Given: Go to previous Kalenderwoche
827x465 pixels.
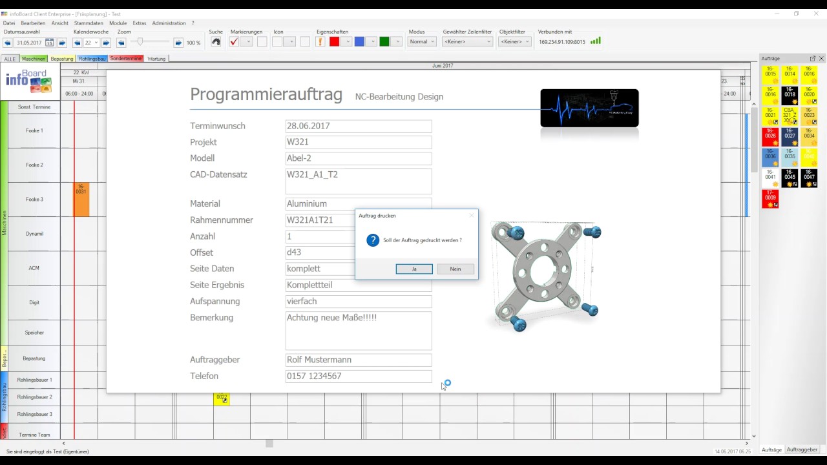Looking at the screenshot, I should coord(78,43).
